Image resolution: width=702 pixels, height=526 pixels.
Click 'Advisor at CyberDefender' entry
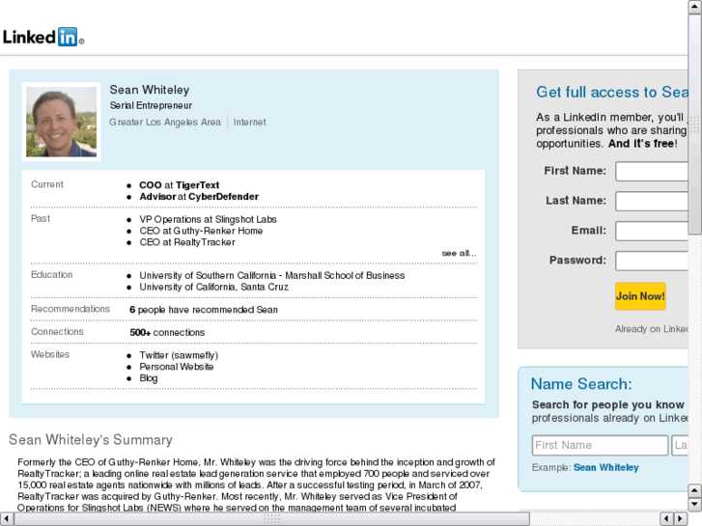click(199, 197)
